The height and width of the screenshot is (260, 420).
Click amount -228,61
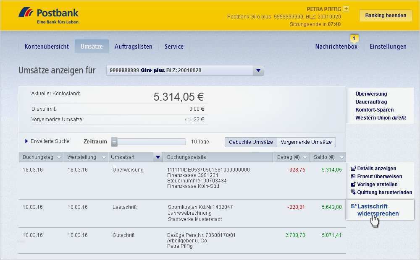pos(296,207)
